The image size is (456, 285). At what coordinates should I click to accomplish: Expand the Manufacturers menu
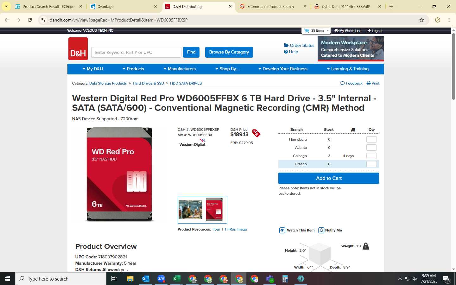tap(180, 69)
